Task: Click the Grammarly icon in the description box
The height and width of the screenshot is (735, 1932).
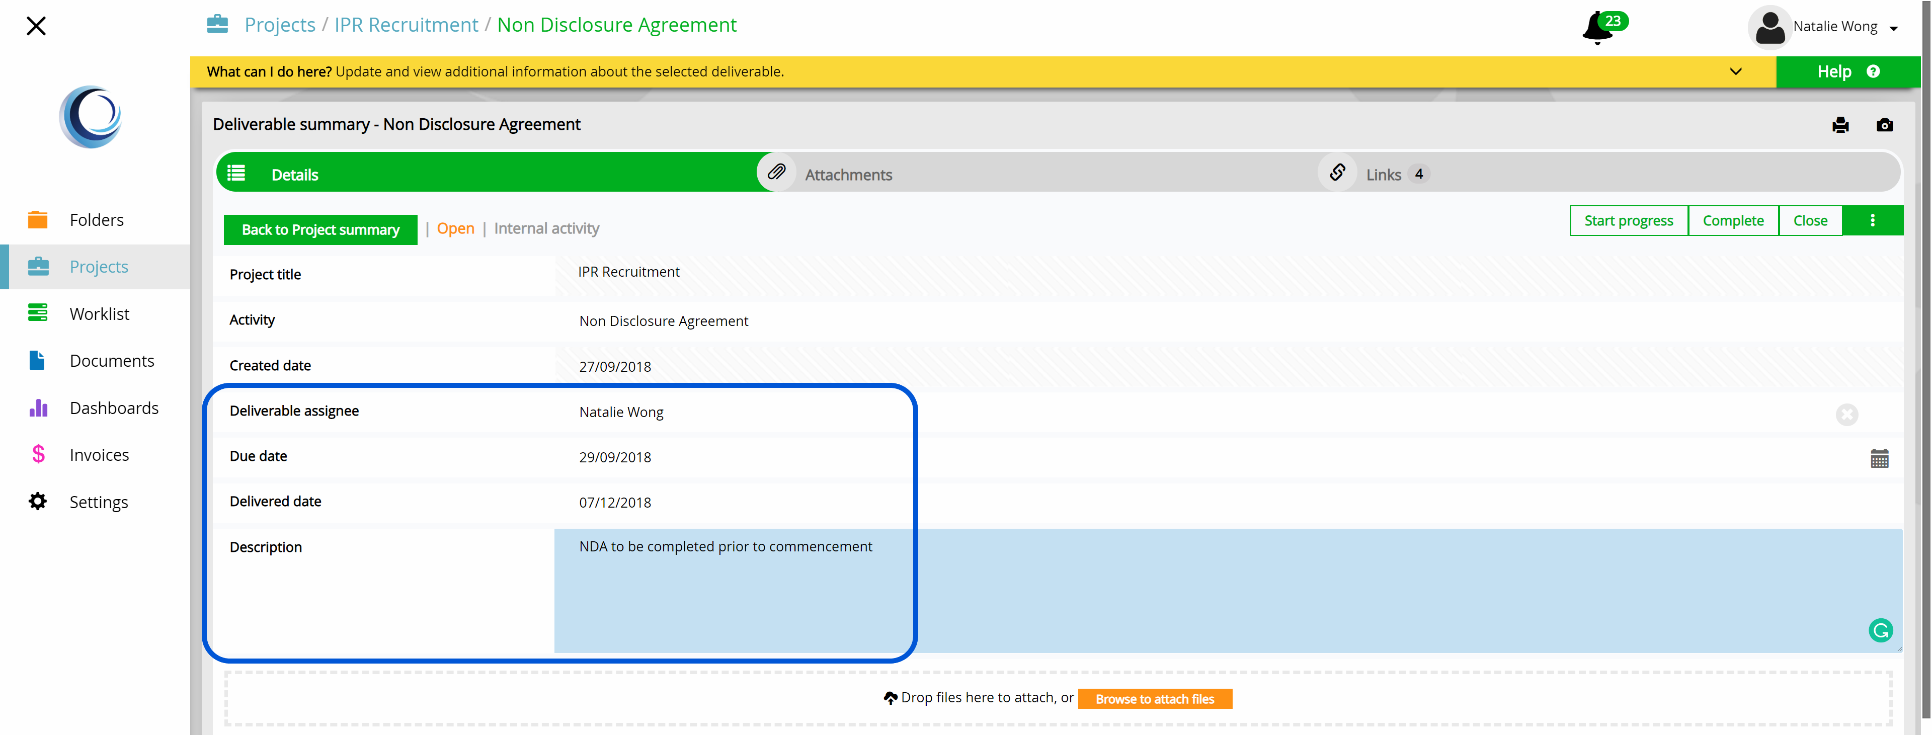Action: (1880, 630)
